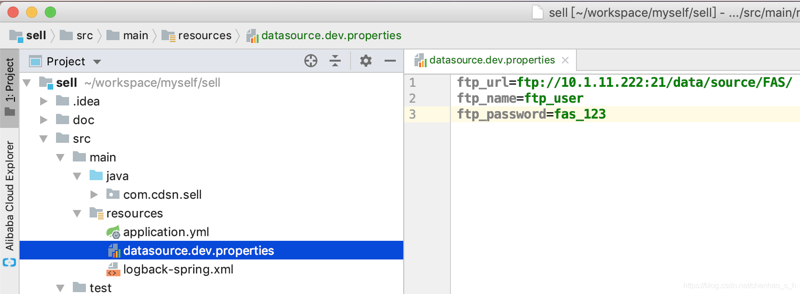Click the com.cdsn.sell package icon
This screenshot has height=294, width=800.
pos(113,194)
